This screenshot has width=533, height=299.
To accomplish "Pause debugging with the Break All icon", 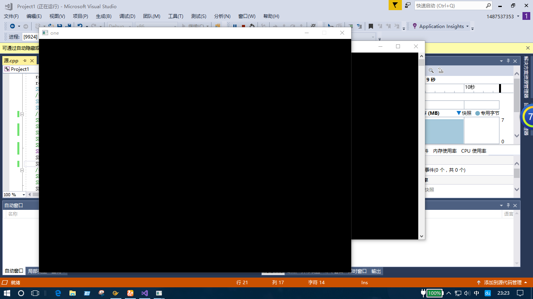I will coord(235,26).
